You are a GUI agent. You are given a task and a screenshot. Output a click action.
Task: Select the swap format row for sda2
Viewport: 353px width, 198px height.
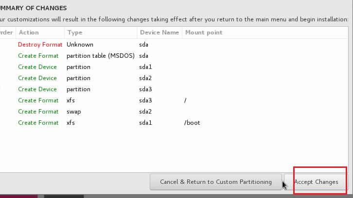coord(146,112)
